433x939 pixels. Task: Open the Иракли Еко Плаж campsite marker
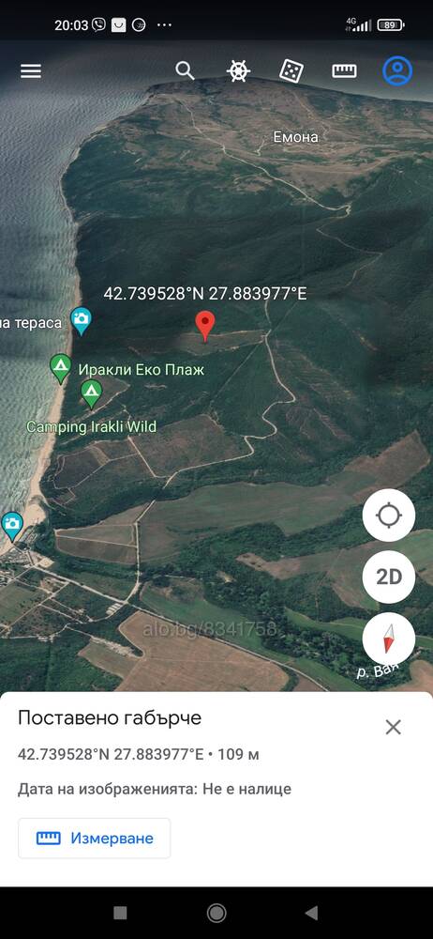60,368
